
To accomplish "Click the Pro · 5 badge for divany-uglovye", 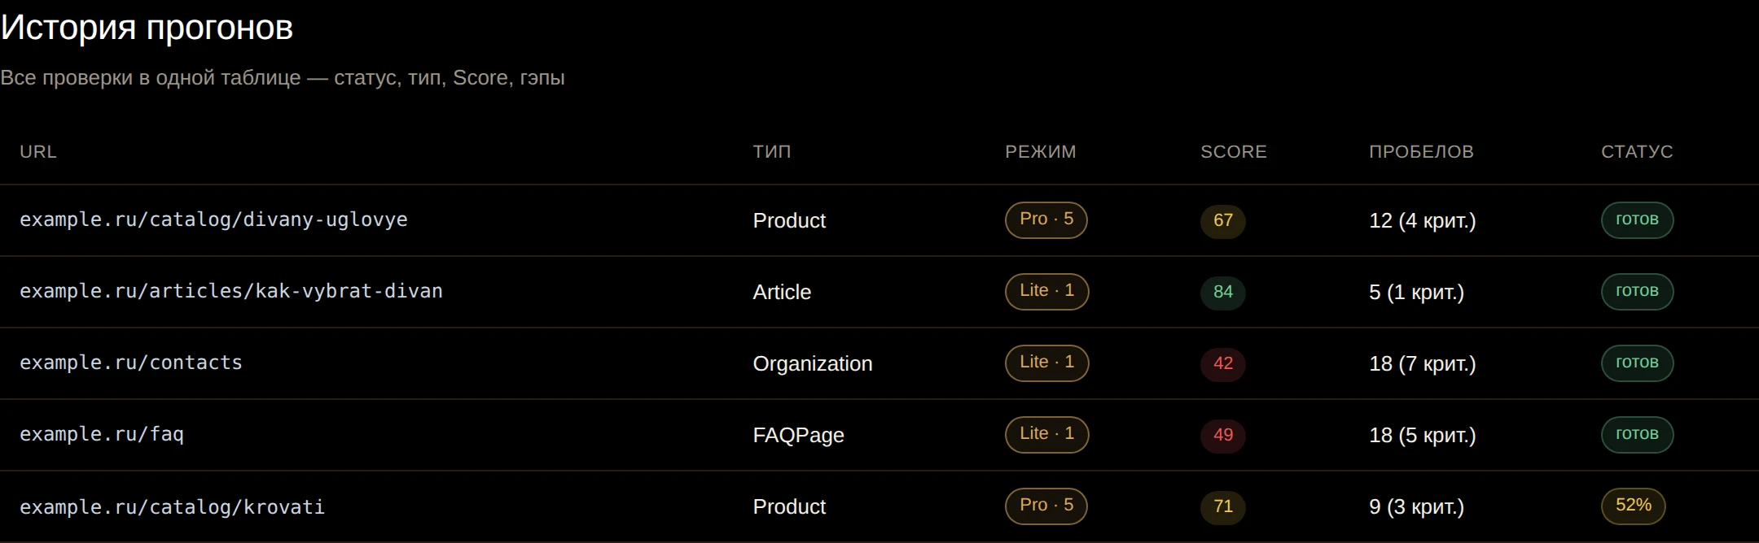I will click(x=1046, y=219).
